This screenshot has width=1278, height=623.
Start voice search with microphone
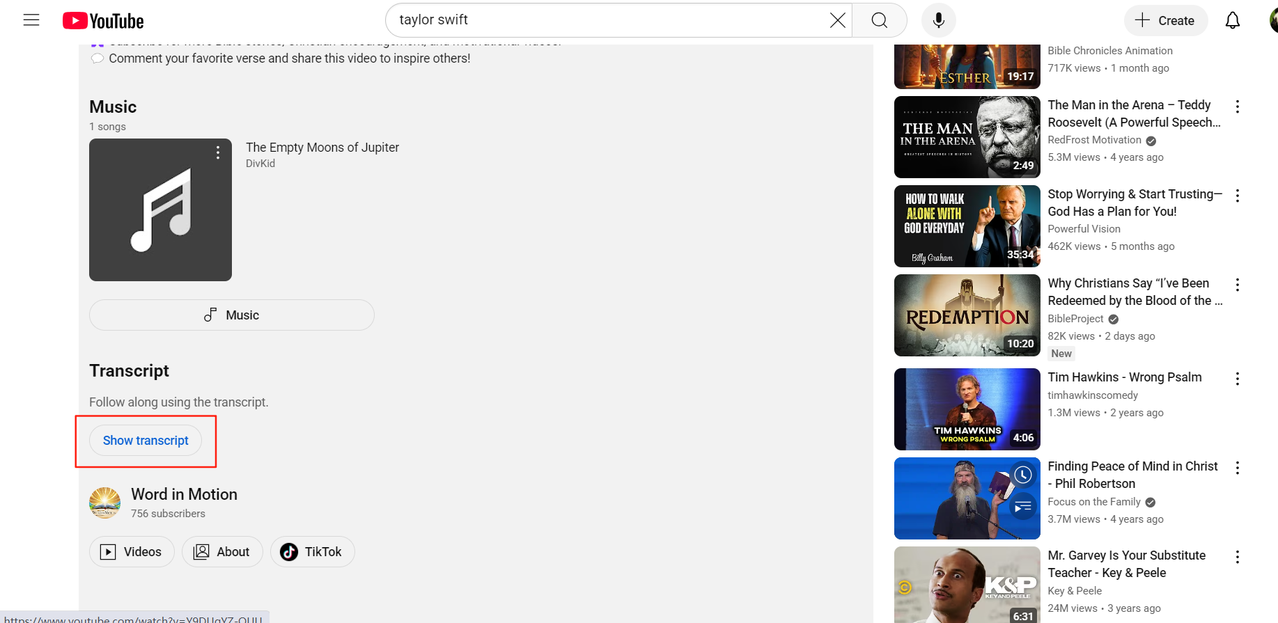click(x=939, y=20)
